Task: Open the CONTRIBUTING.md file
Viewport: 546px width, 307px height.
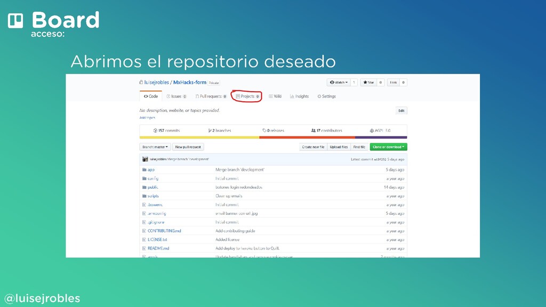Action: coord(164,231)
